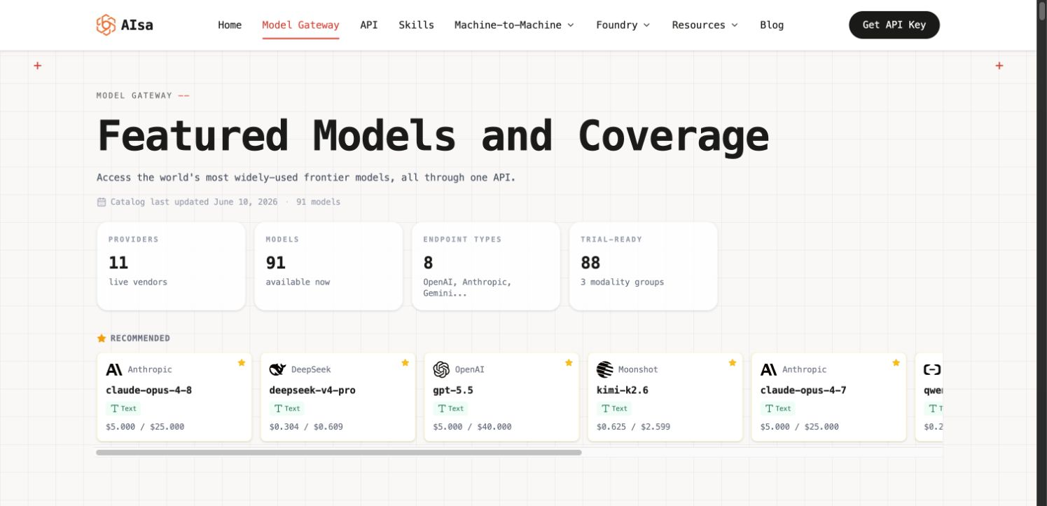Click the star icon on kimi-k2.6 card
This screenshot has height=506, width=1047.
733,362
